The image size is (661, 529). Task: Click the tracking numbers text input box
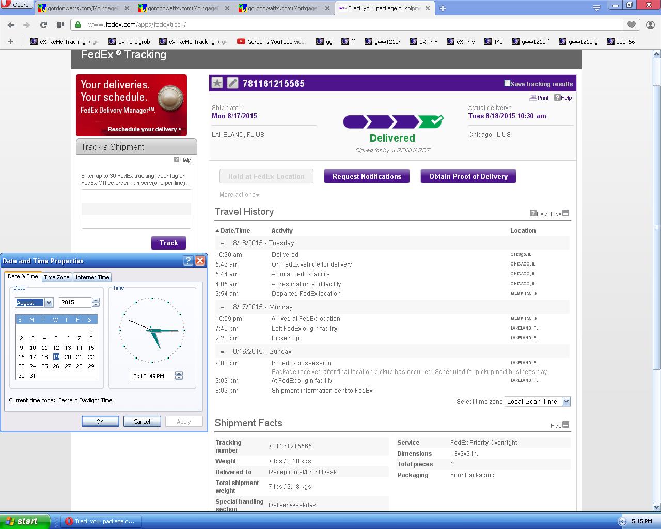(136, 209)
